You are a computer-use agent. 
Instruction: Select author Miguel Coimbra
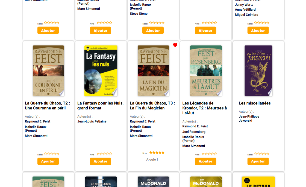click(x=246, y=15)
